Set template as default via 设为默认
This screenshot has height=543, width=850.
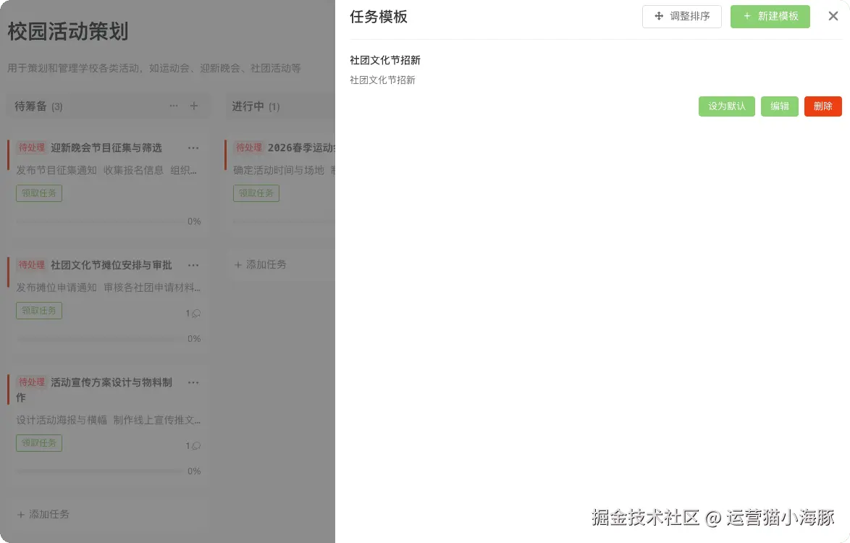point(726,106)
